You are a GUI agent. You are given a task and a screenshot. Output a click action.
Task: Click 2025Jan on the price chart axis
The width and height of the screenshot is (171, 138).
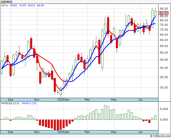63,100
